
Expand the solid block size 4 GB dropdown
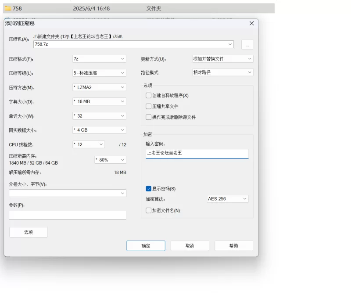point(99,130)
